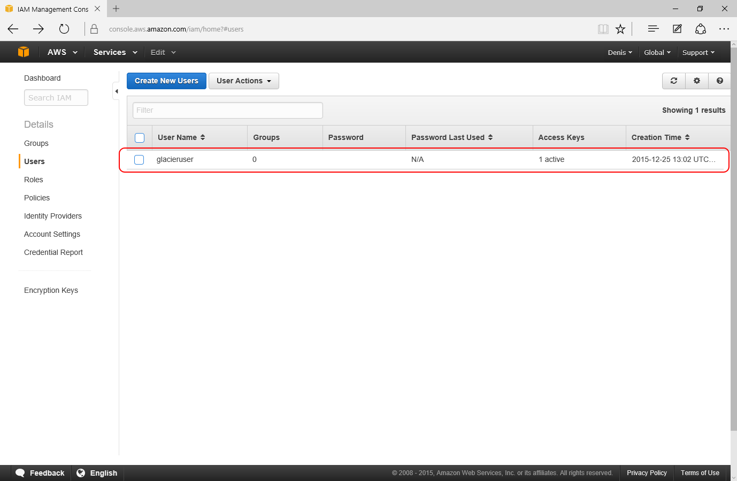Click the glacieruser user name
This screenshot has height=481, width=737.
(175, 159)
